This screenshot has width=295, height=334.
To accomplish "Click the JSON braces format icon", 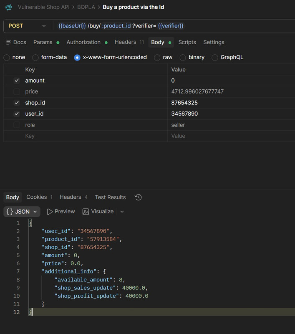I will 10,212.
